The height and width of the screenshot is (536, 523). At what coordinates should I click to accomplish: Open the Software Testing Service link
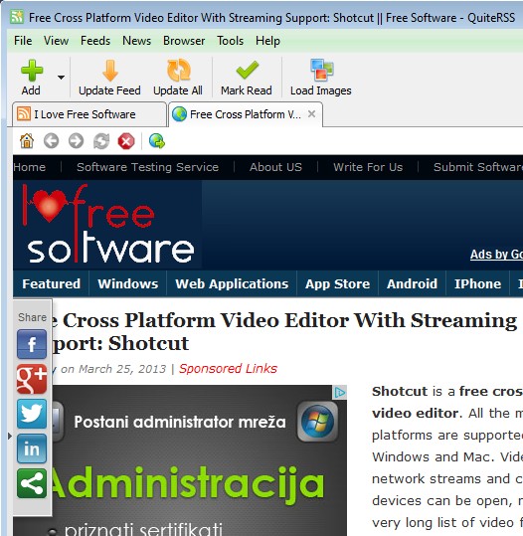pyautogui.click(x=148, y=167)
